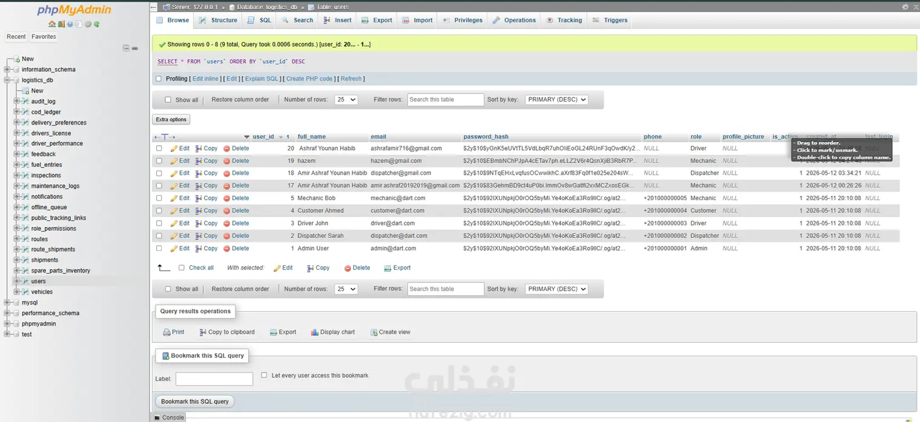The height and width of the screenshot is (422, 920).
Task: Click the Create view icon
Action: pos(373,333)
